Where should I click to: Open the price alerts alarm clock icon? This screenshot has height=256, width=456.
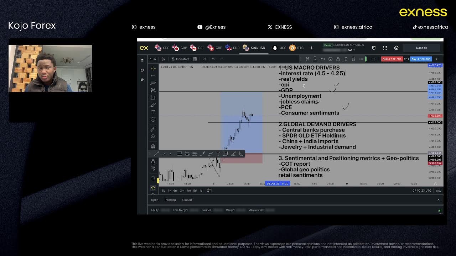(x=374, y=48)
